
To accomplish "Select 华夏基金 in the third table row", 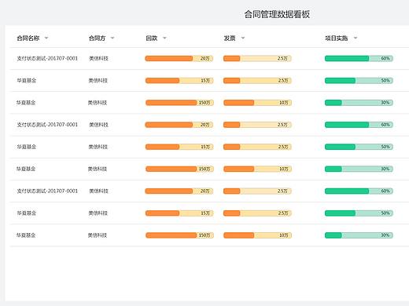I will coord(26,103).
